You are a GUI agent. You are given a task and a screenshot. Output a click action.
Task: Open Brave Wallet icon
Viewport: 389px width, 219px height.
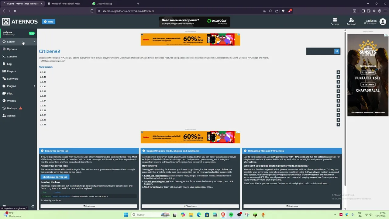coord(369,11)
